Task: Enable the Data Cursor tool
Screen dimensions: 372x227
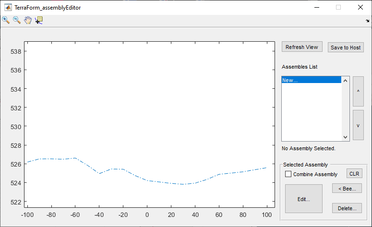Action: [39, 20]
